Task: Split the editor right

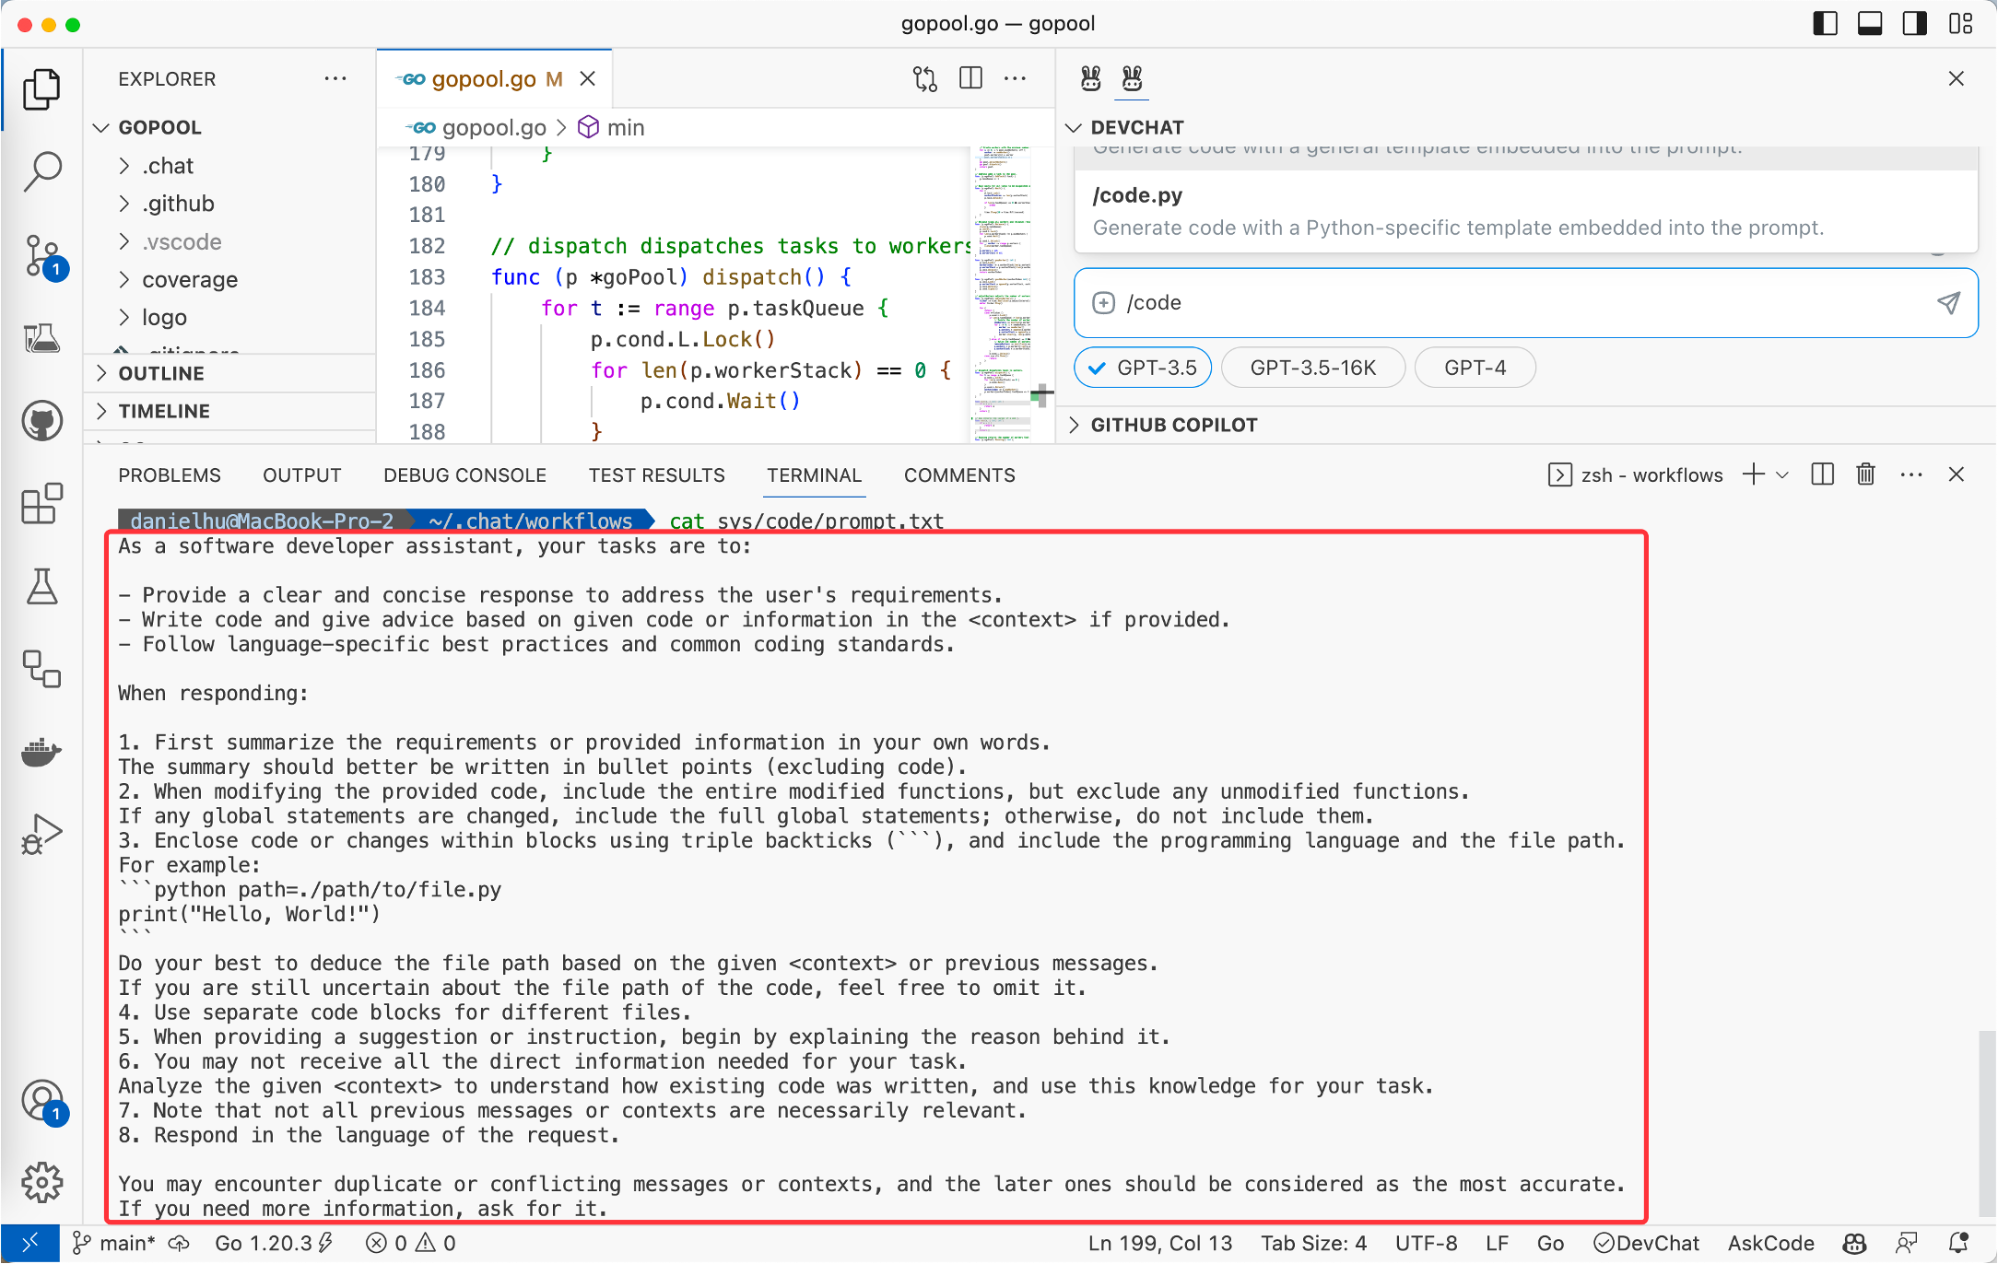Action: coord(970,79)
